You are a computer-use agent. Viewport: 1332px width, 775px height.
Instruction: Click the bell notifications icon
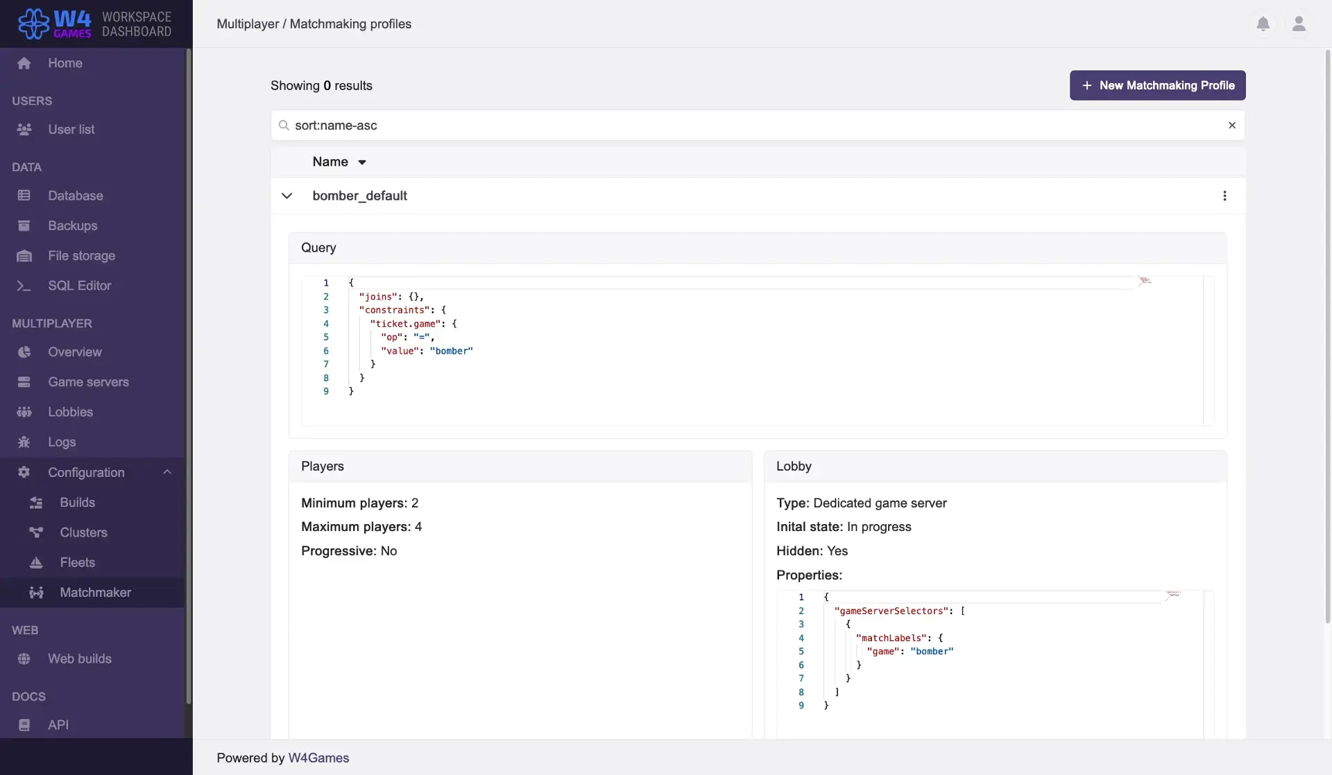coord(1263,23)
